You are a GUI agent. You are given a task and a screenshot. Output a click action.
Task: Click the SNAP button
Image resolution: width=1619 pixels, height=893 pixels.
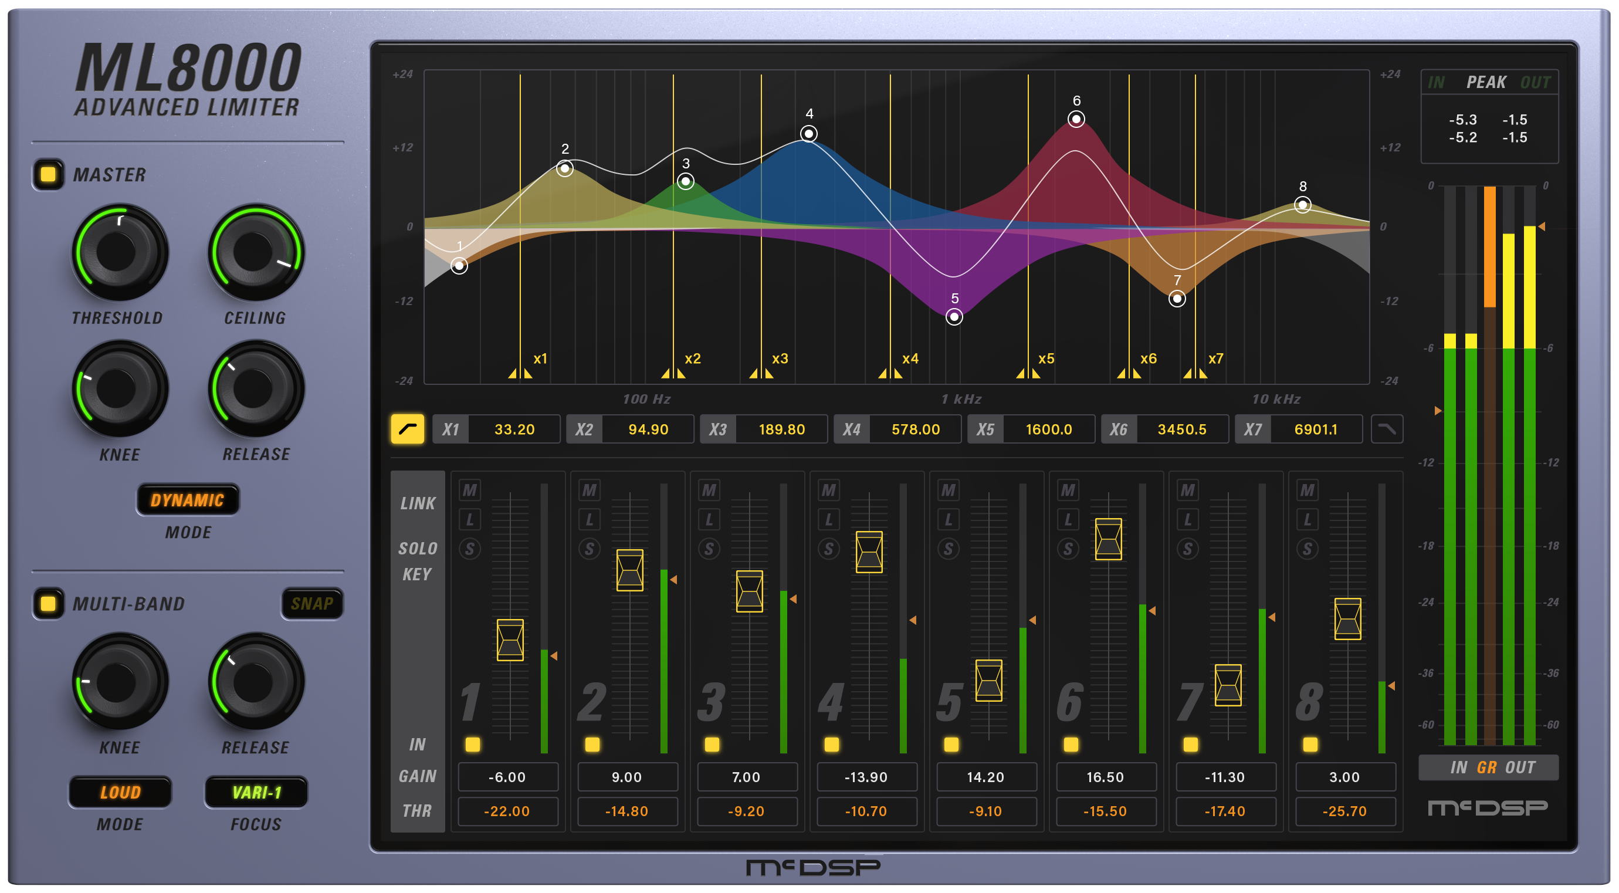point(312,604)
